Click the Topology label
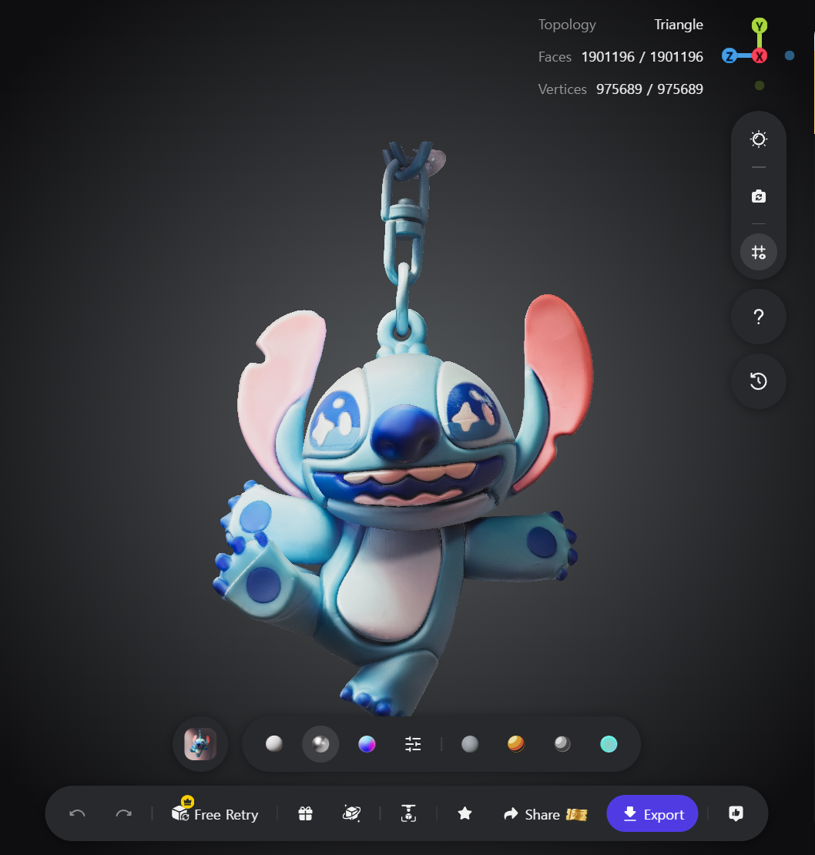 (x=567, y=25)
